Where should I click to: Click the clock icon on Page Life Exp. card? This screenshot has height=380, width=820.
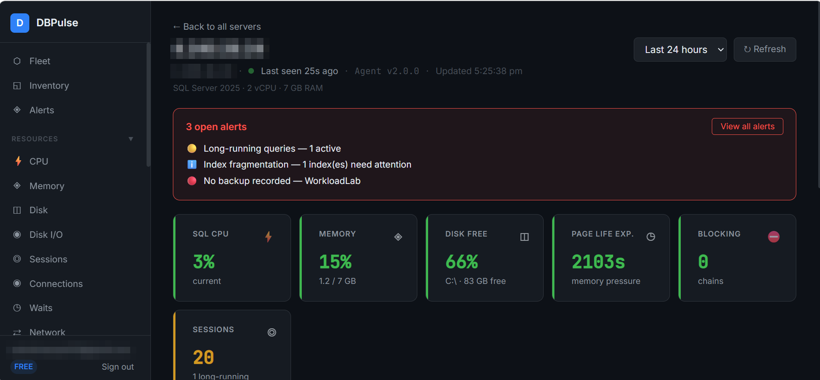point(651,237)
